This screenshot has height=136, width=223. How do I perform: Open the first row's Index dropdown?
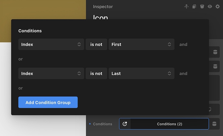(51, 44)
